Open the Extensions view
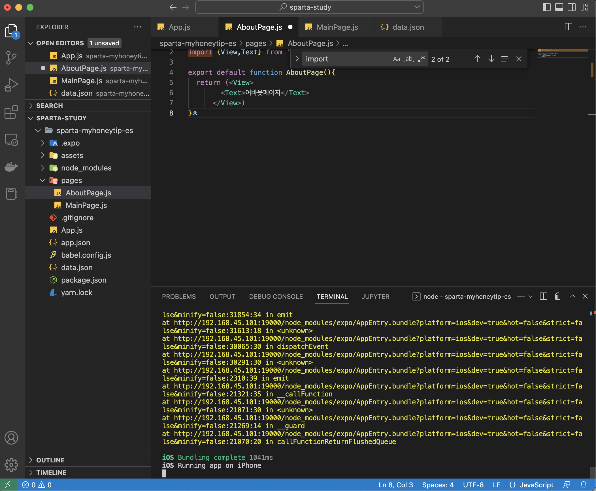Image resolution: width=596 pixels, height=491 pixels. 11,112
